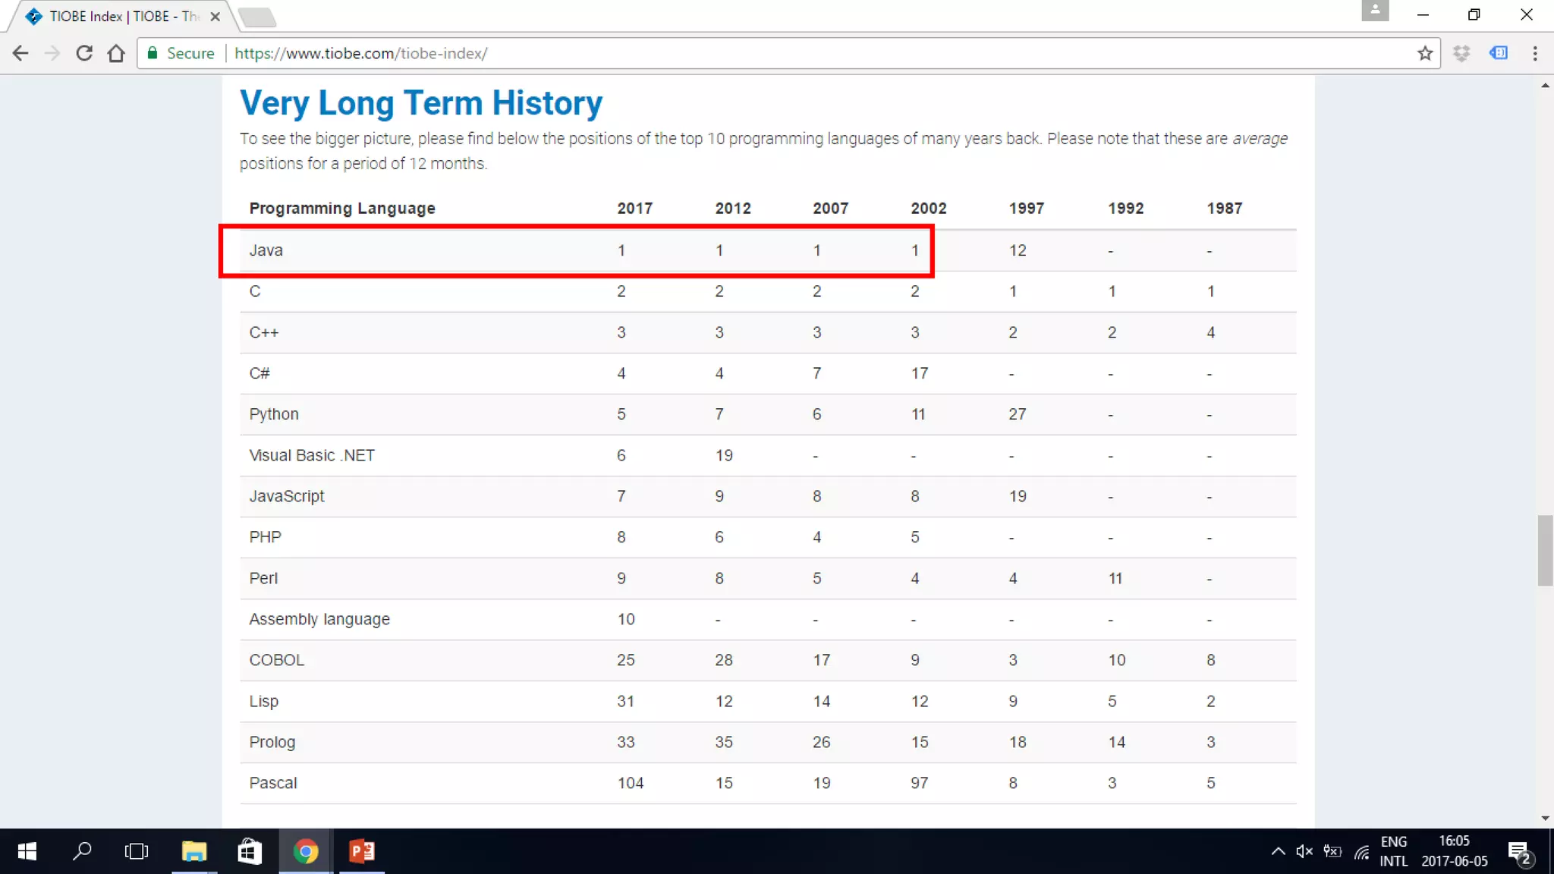Viewport: 1554px width, 874px height.
Task: Switch the ENG INTL input language
Action: pos(1393,851)
